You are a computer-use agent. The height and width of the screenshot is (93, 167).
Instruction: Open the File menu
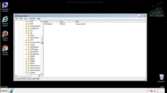pos(16,19)
